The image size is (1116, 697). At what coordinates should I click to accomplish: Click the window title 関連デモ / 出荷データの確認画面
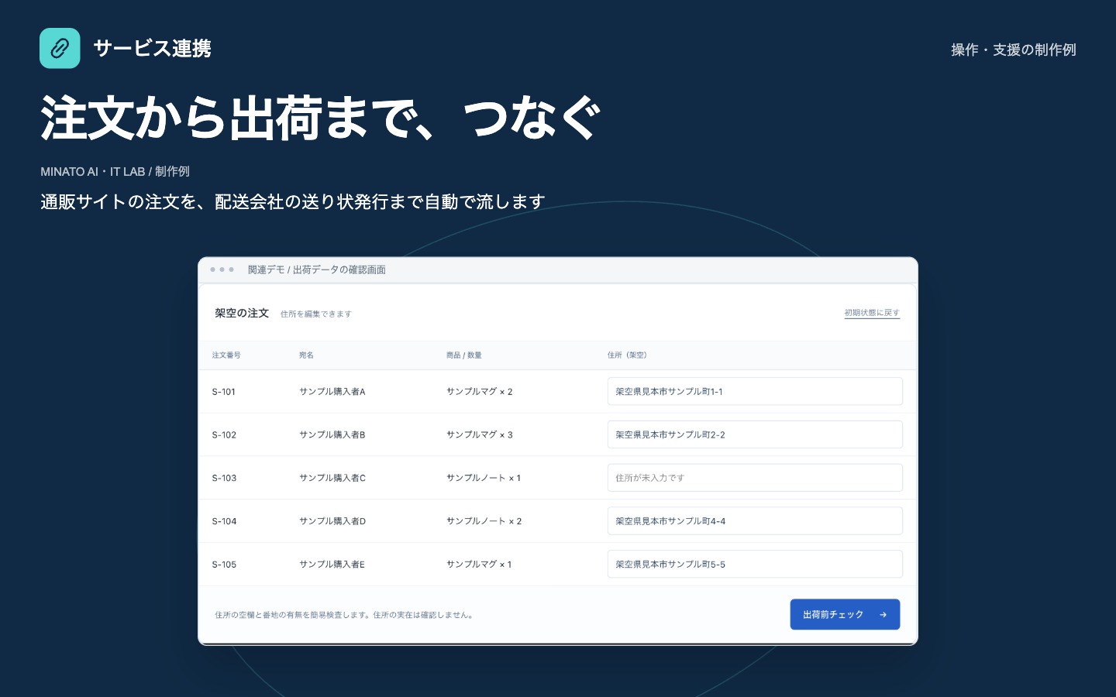317,270
